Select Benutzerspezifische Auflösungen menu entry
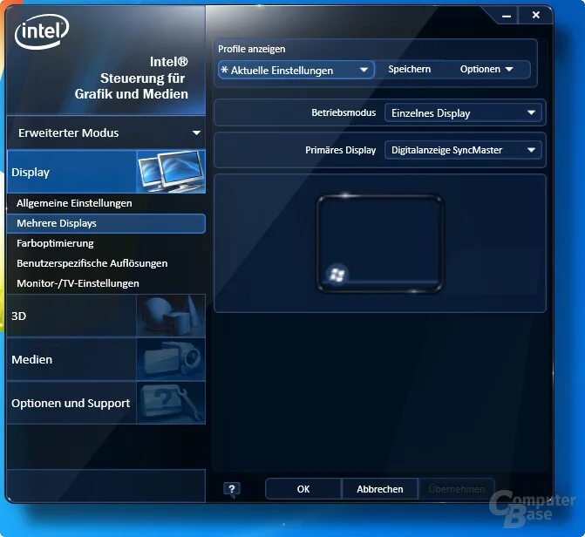Viewport: 585px width, 537px height. point(106,263)
